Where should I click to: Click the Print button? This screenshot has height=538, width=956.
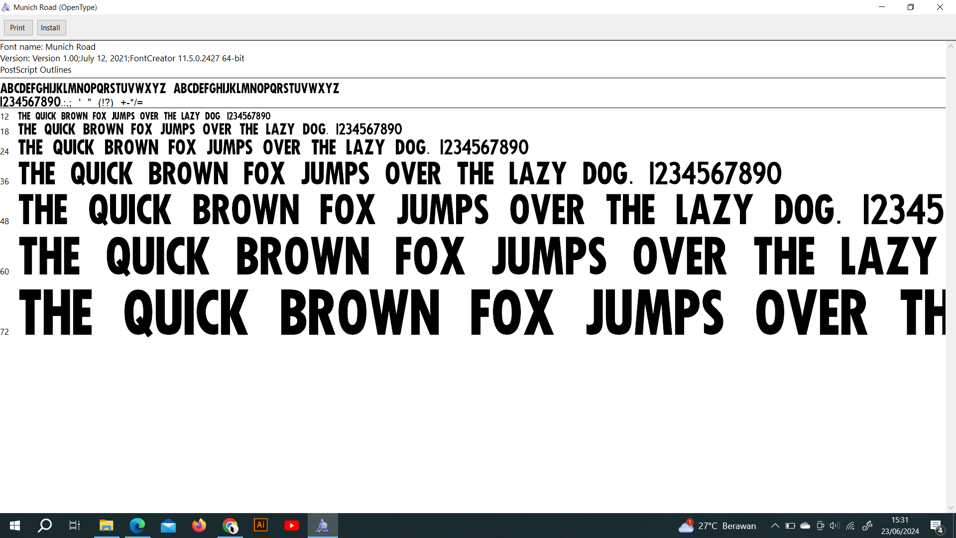coord(18,28)
